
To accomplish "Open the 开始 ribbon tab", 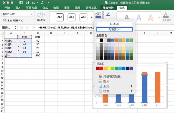I will (x=7, y=8).
